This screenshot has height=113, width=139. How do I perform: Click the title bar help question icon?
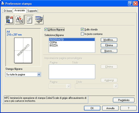[130, 4]
